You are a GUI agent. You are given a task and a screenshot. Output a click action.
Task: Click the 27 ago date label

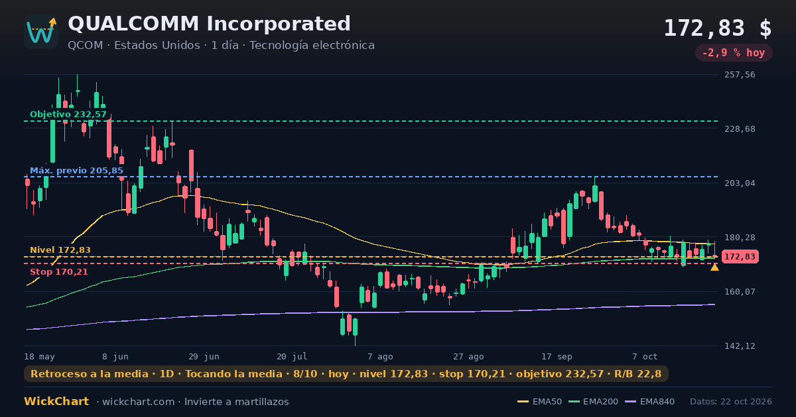pyautogui.click(x=469, y=356)
